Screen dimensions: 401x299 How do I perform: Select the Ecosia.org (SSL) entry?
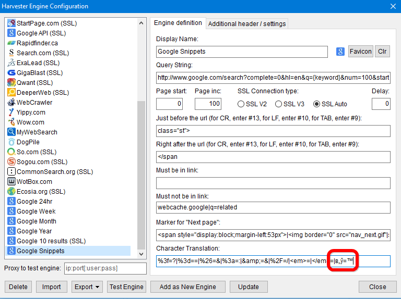[x=68, y=192]
